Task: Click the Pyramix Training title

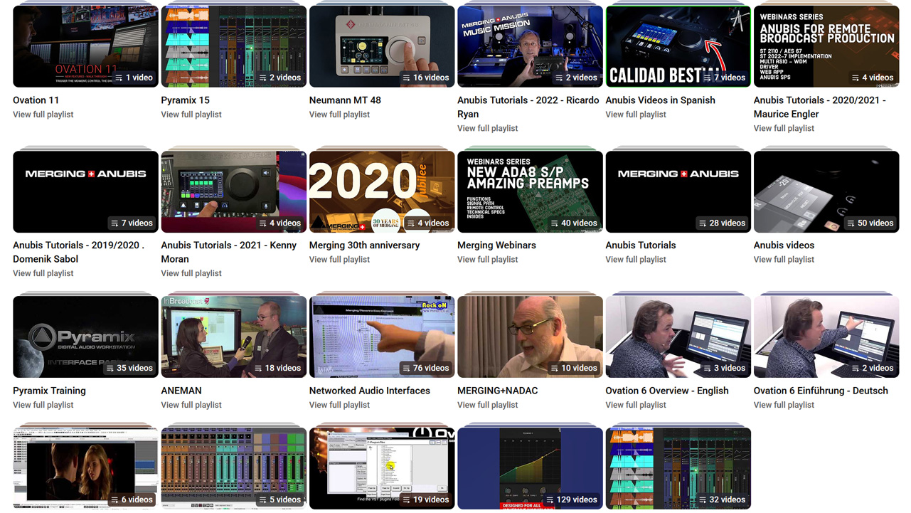Action: tap(49, 391)
